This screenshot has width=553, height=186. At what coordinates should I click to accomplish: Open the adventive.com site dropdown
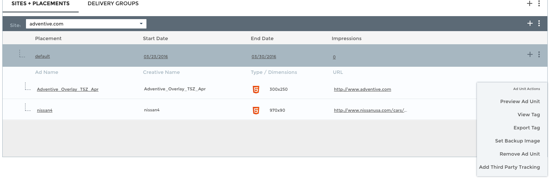pos(86,24)
